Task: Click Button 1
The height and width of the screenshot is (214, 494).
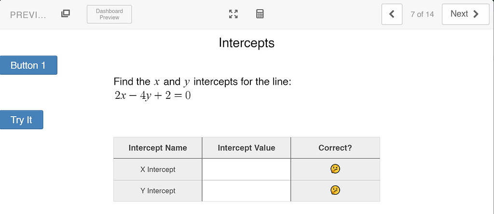Action: (x=28, y=65)
